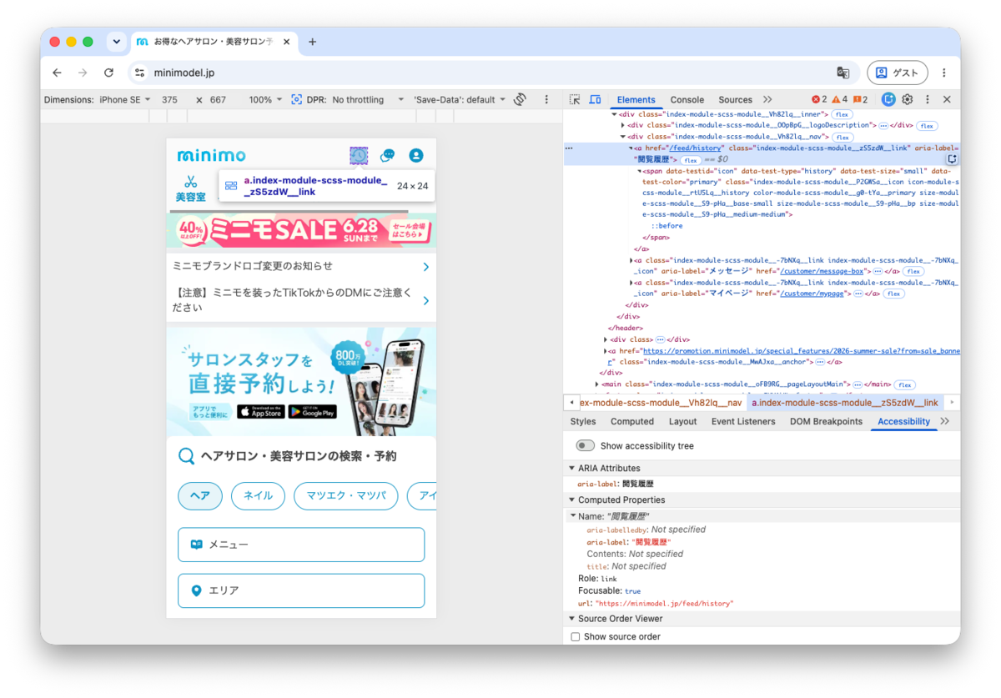Check the Show source order checkbox
The height and width of the screenshot is (698, 1001).
click(575, 636)
